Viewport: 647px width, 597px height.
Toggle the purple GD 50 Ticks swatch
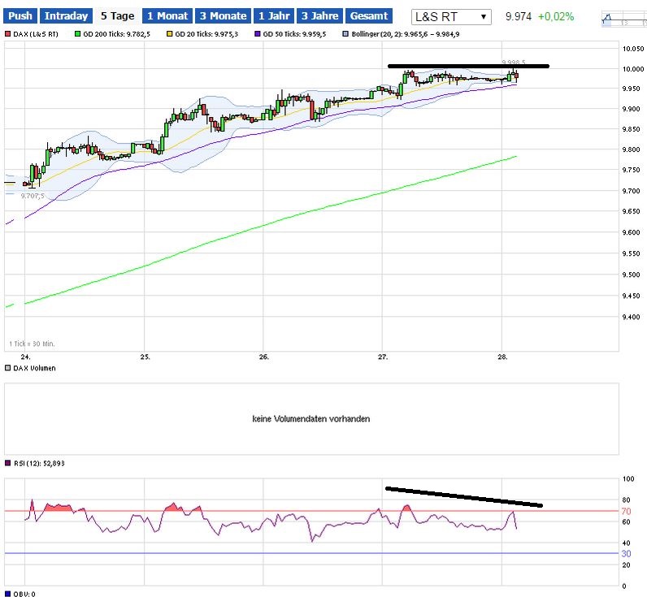[257, 34]
